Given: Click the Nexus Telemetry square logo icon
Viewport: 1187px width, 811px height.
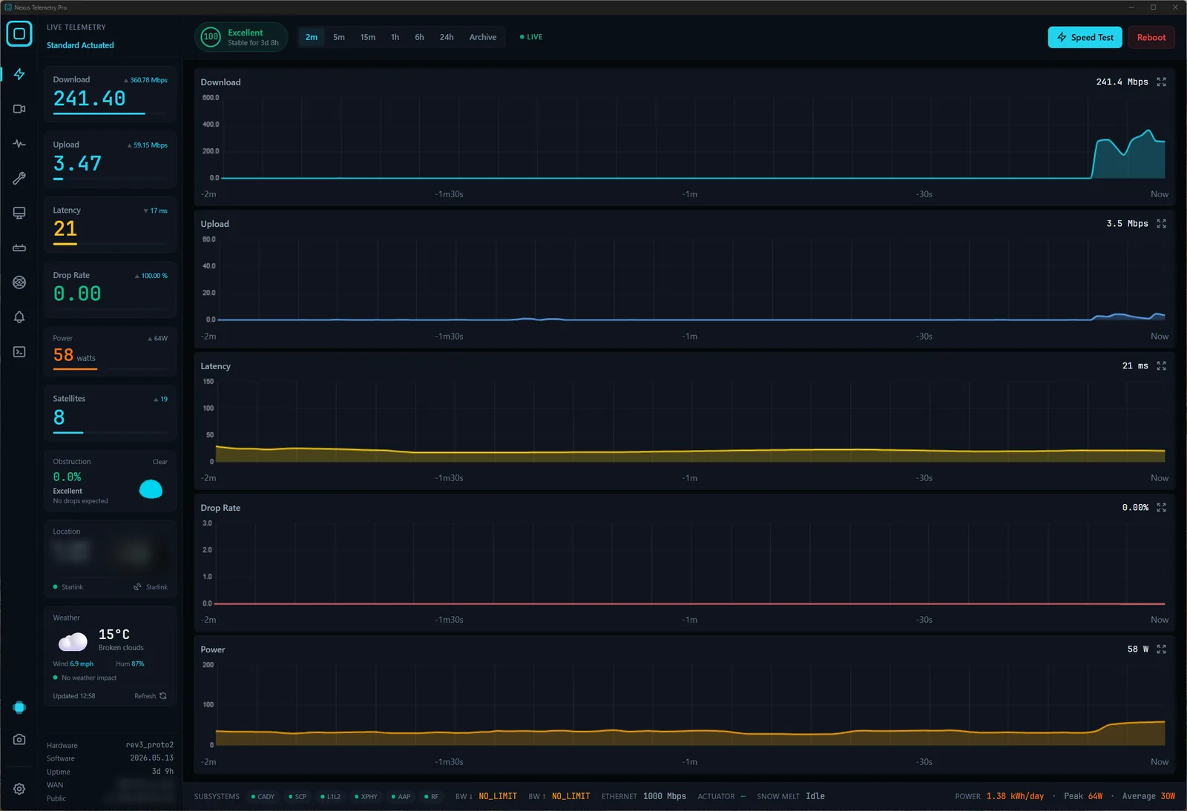Looking at the screenshot, I should 19,34.
